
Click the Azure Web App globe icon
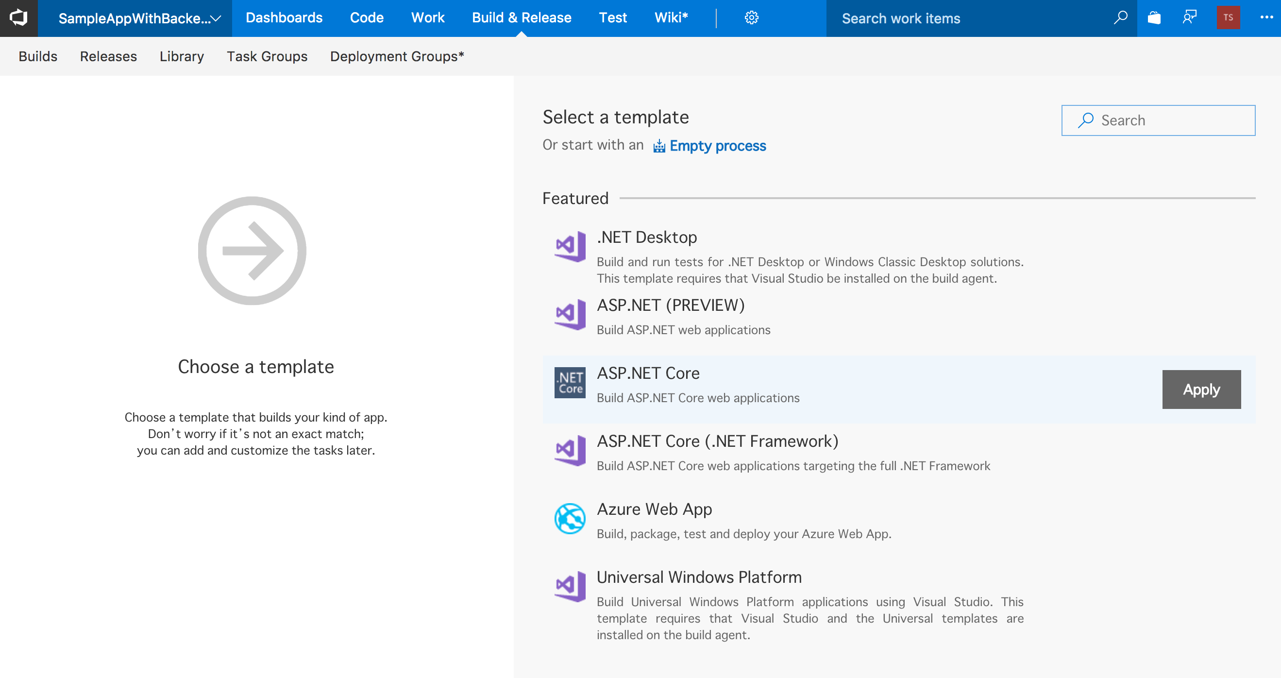tap(570, 518)
